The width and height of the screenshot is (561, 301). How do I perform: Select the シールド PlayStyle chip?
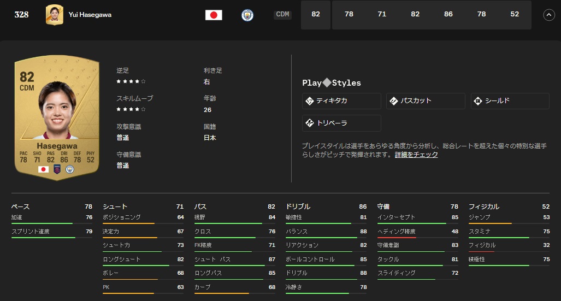[x=510, y=101]
